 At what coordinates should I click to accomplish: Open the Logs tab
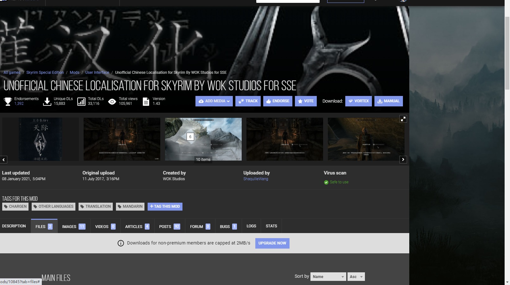[251, 226]
